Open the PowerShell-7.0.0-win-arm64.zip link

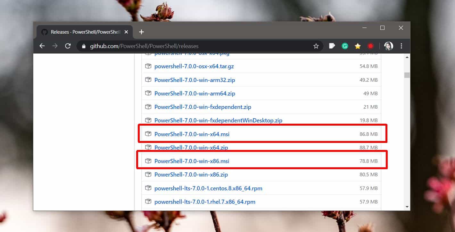195,93
